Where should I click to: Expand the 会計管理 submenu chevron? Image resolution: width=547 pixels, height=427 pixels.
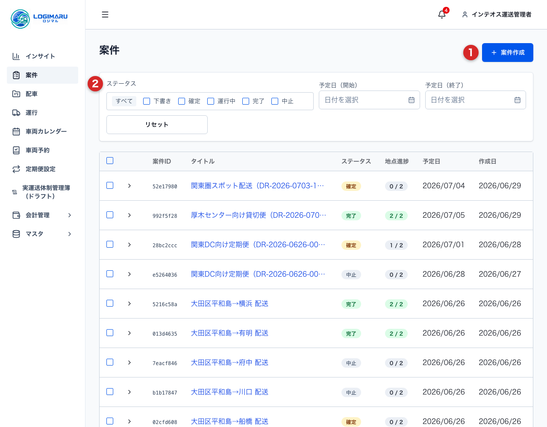(x=70, y=215)
